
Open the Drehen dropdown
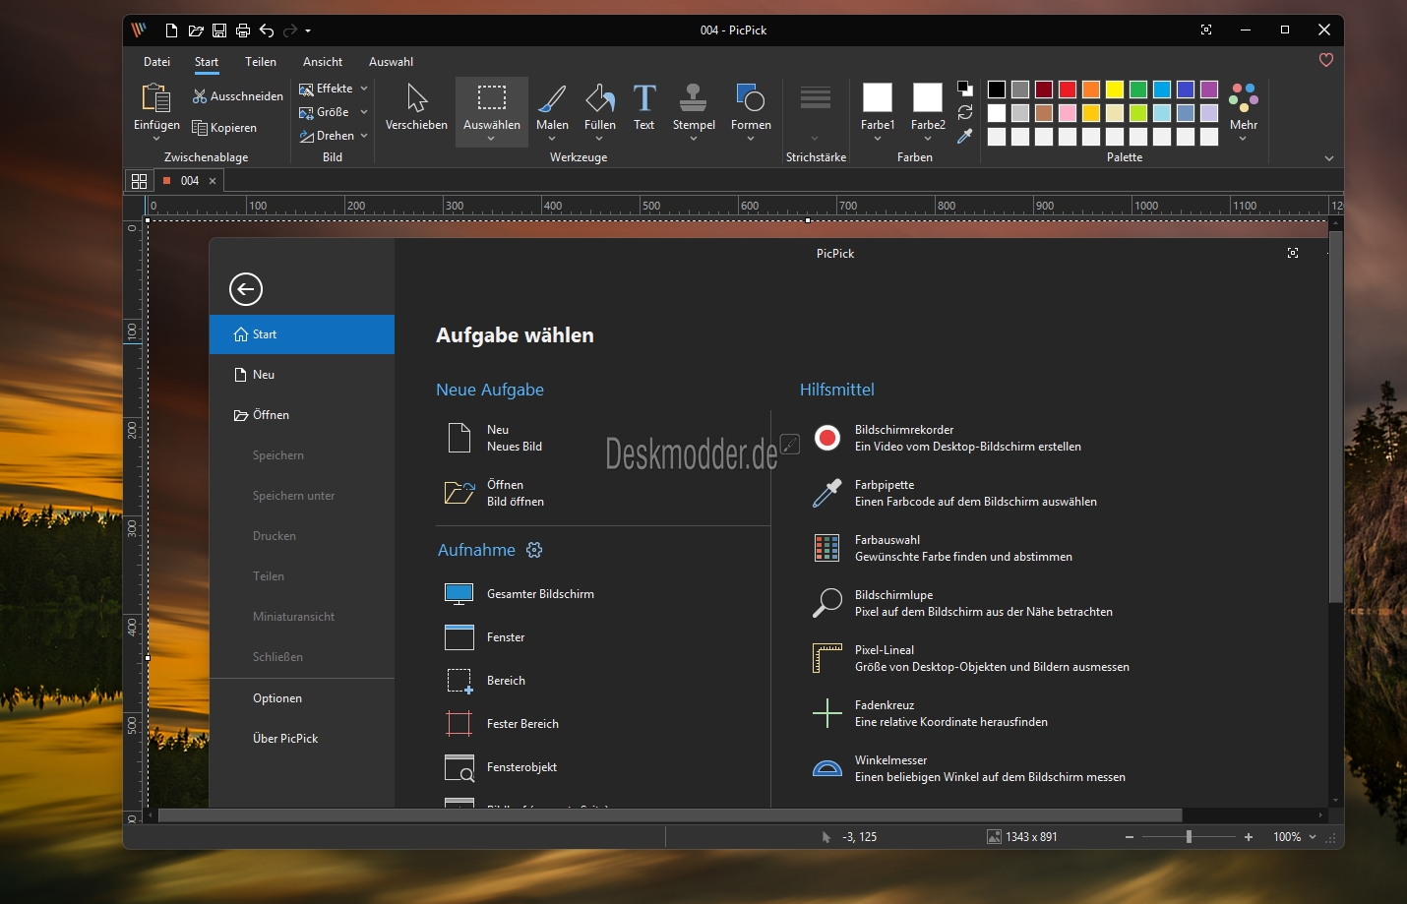point(334,136)
